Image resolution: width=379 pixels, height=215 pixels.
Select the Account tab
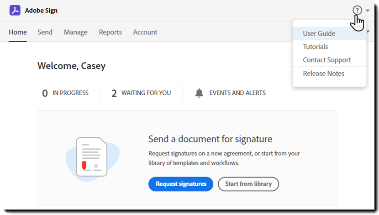coord(145,32)
